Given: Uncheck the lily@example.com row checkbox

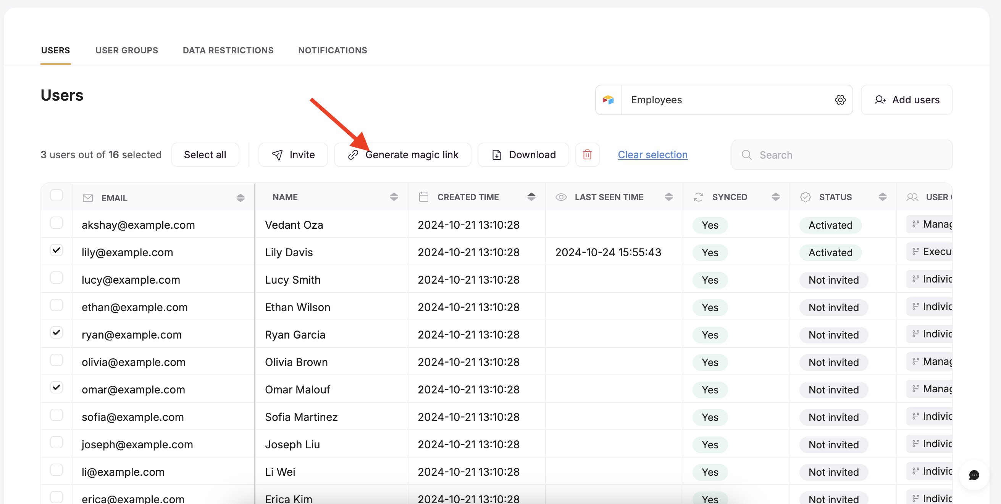Looking at the screenshot, I should tap(57, 250).
